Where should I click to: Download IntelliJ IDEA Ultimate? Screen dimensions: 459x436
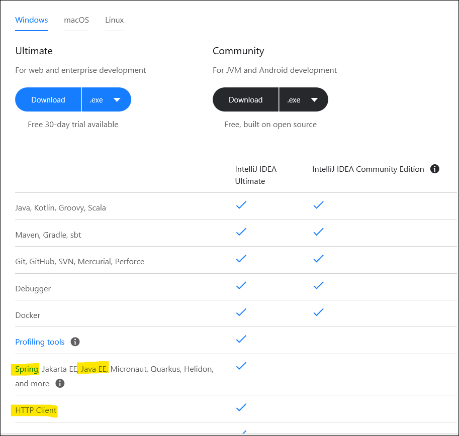point(48,100)
